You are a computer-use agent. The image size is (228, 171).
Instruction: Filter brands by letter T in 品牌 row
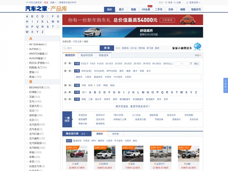(x=177, y=92)
